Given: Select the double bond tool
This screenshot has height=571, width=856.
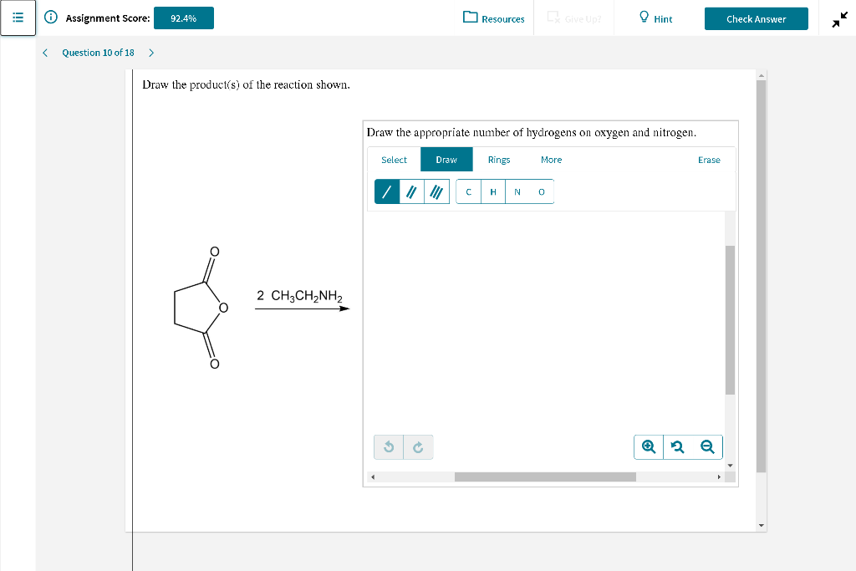Looking at the screenshot, I should (x=411, y=191).
